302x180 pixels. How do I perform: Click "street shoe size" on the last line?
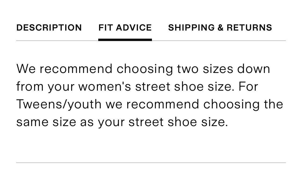coord(178,122)
